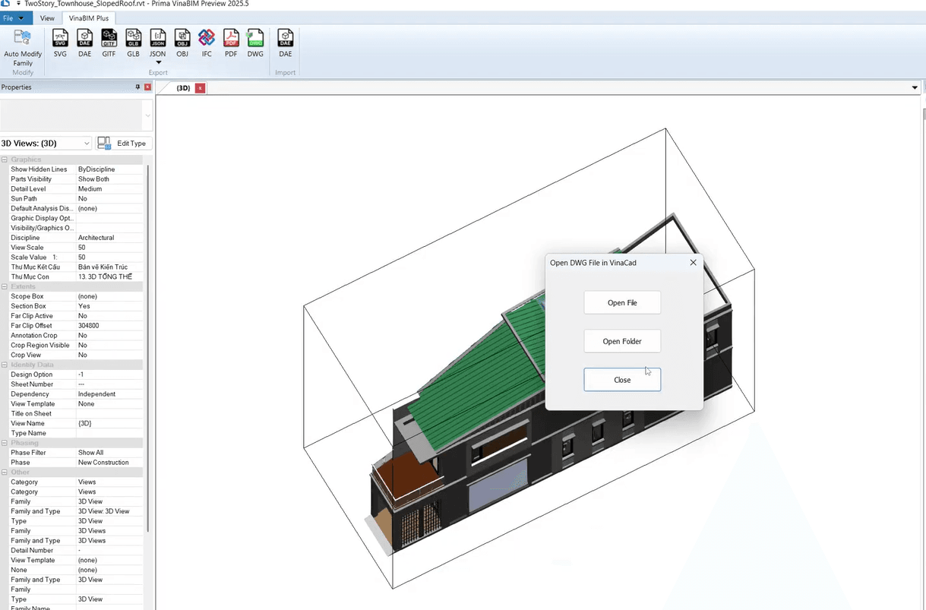The width and height of the screenshot is (926, 610).
Task: Close the Properties panel with red X
Action: [x=148, y=87]
